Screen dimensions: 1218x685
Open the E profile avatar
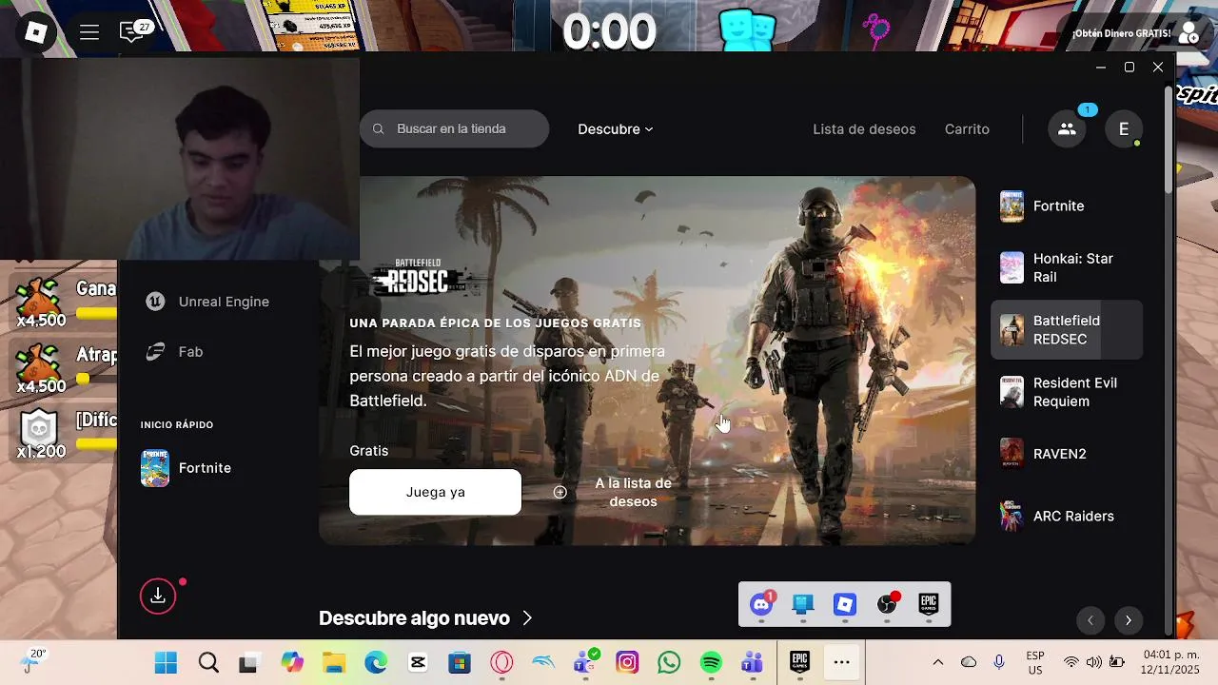coord(1124,129)
